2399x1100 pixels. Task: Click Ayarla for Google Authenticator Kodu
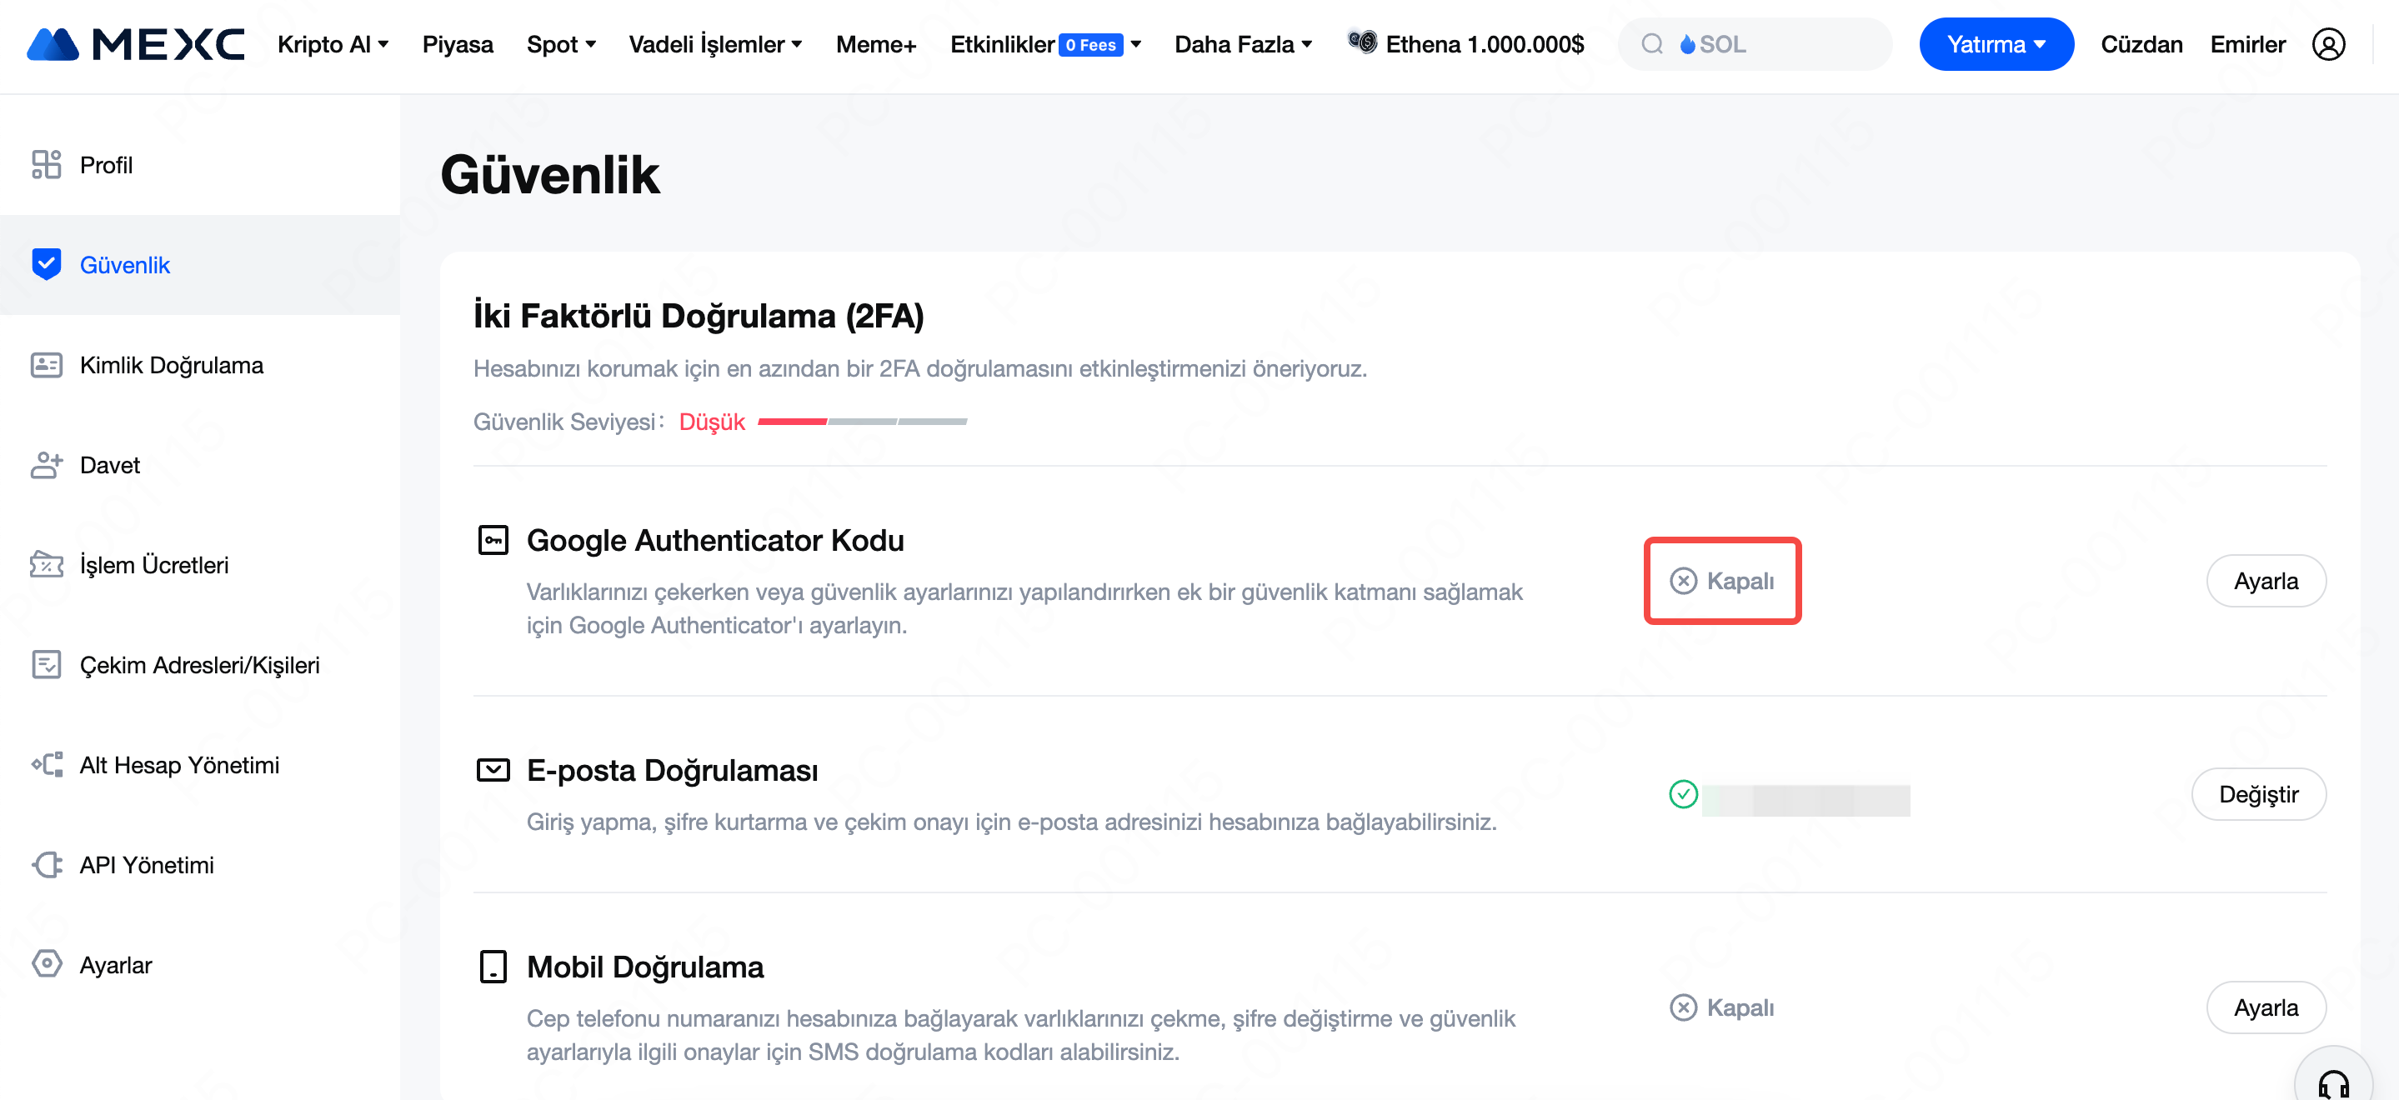[x=2265, y=581]
